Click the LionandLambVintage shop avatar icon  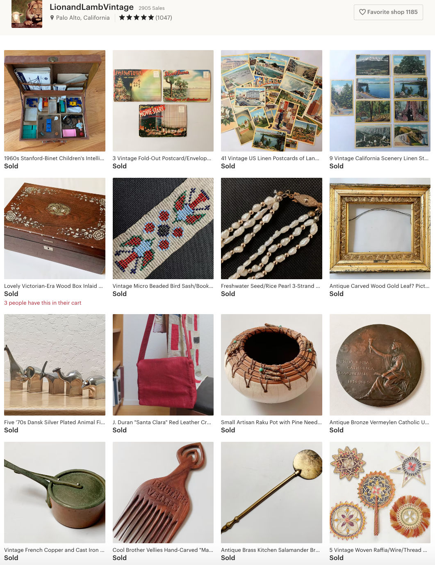coord(27,14)
